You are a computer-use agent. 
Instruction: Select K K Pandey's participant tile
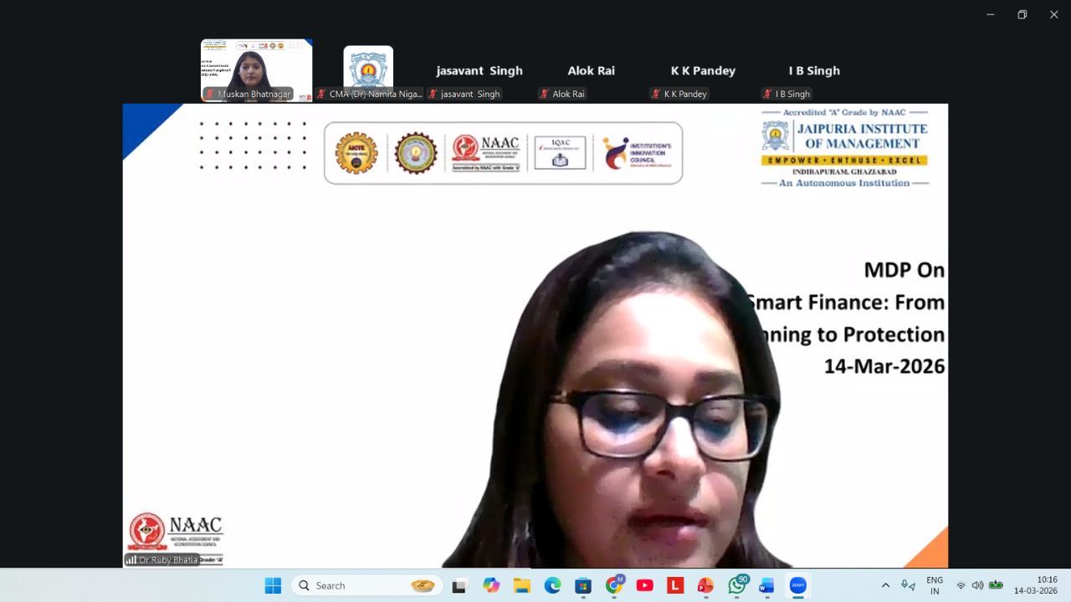[703, 72]
